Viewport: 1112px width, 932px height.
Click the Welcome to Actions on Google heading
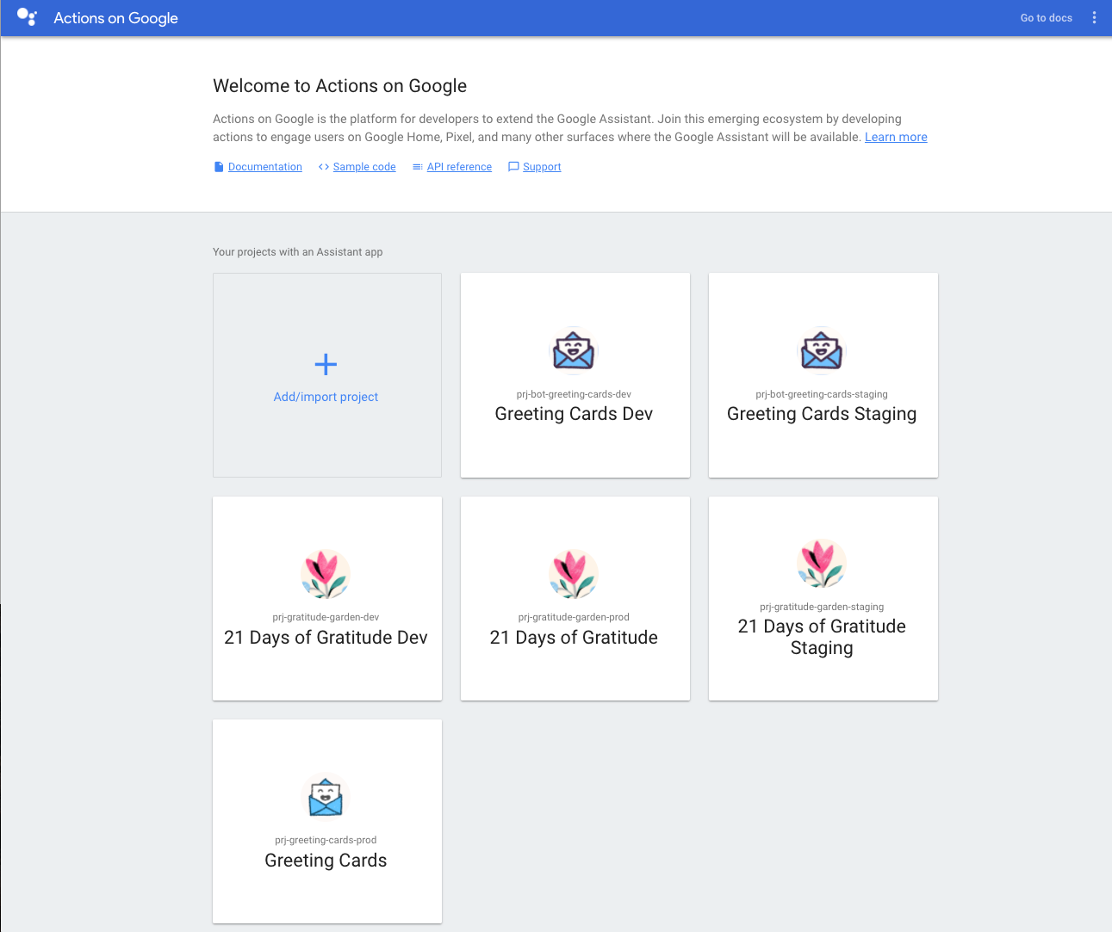click(x=339, y=86)
